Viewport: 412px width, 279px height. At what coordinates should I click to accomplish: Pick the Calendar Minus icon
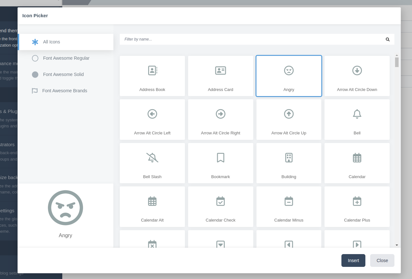pos(289,207)
